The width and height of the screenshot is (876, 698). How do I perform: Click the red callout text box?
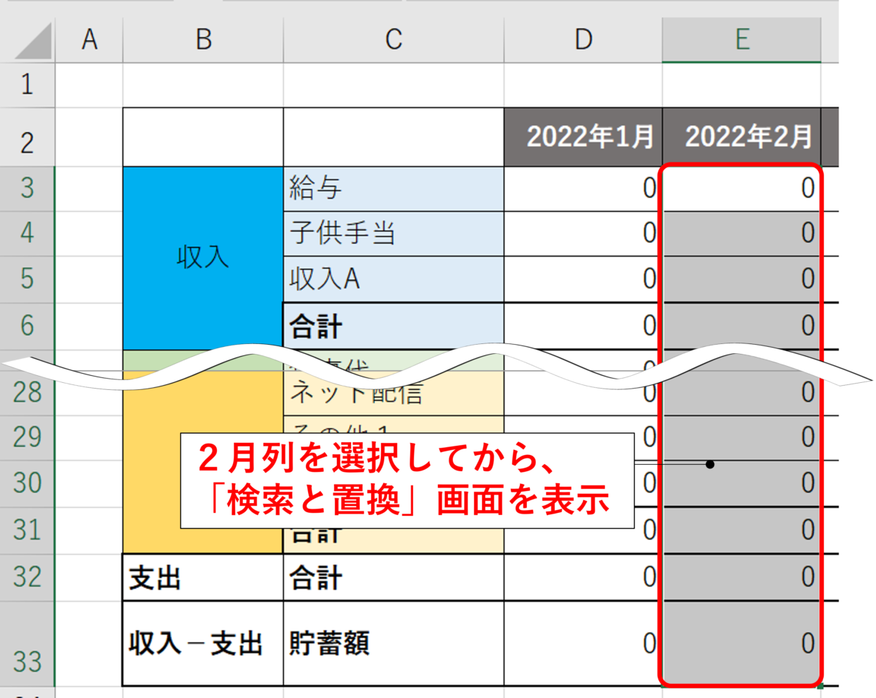(407, 480)
